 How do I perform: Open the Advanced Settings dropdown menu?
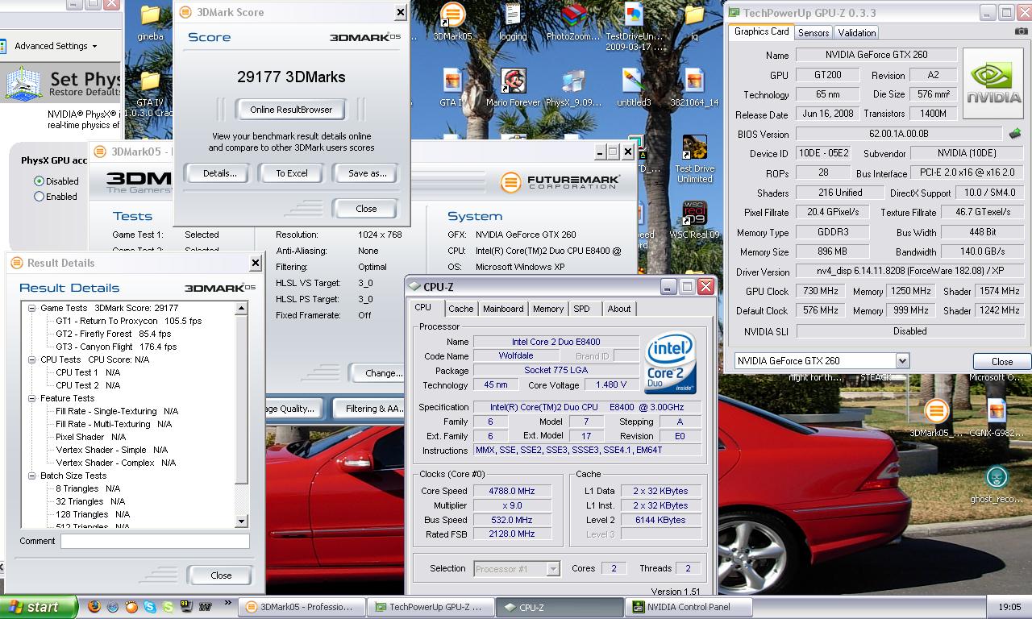[x=56, y=46]
